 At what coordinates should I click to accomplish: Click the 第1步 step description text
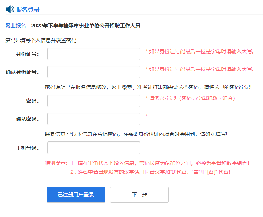41,40
